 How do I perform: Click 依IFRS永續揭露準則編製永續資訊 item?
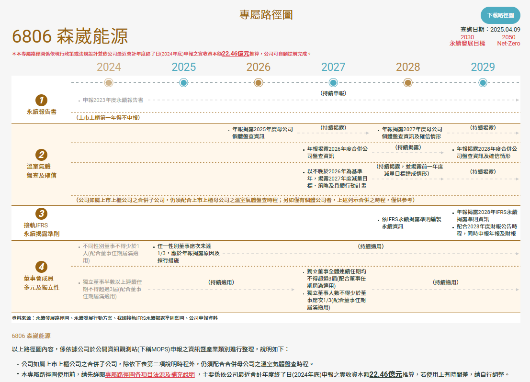click(x=411, y=223)
